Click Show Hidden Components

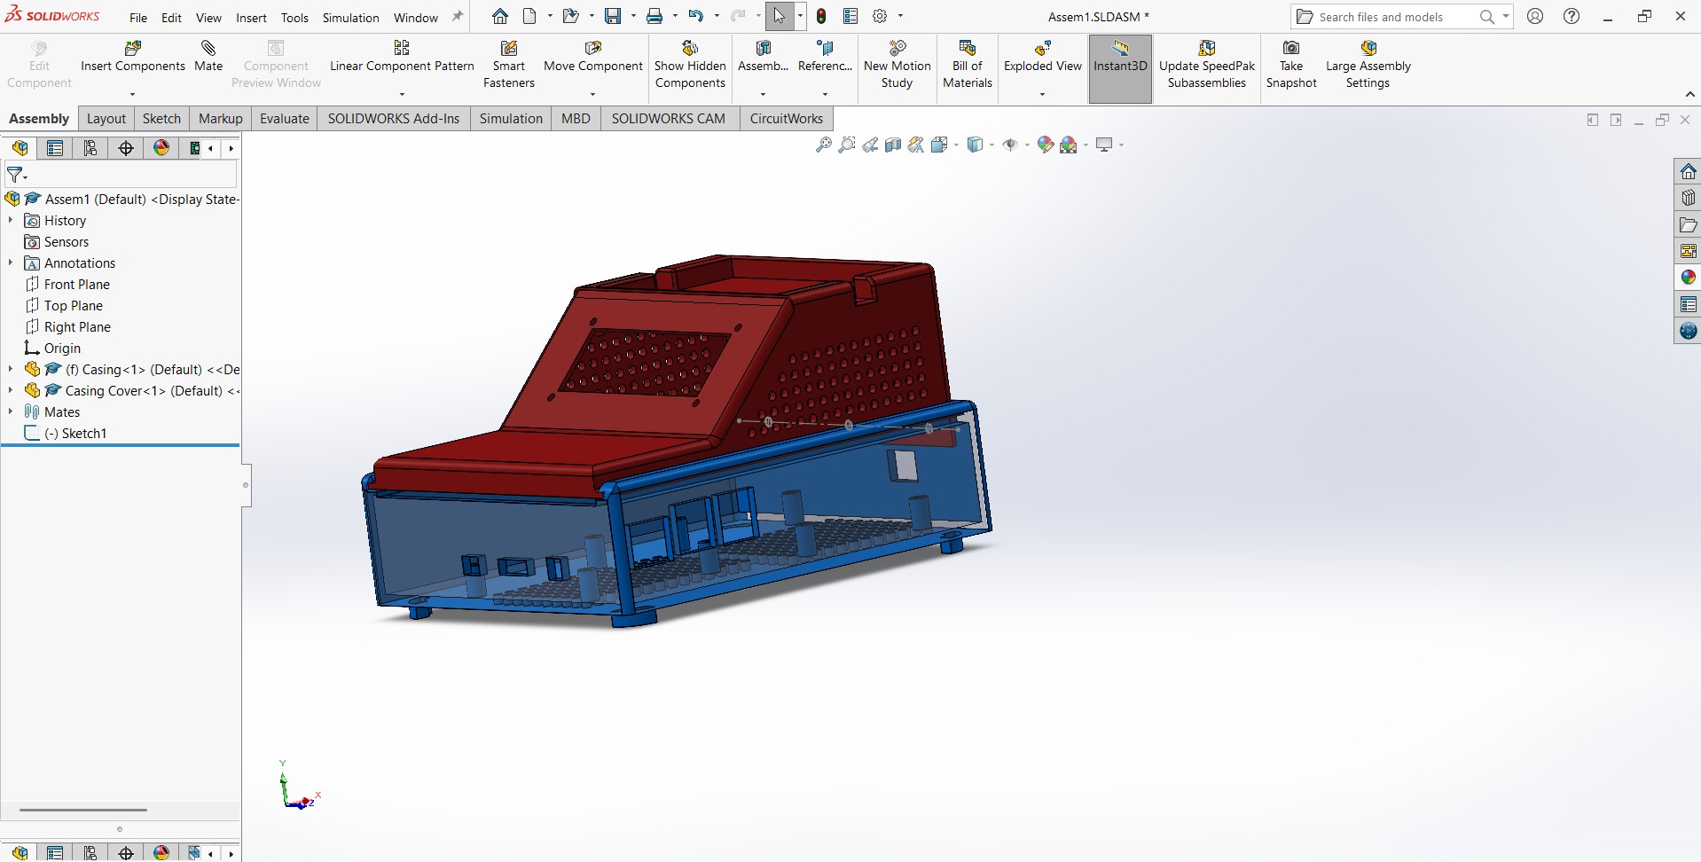coord(690,65)
